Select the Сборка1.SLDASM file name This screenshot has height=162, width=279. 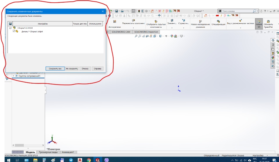tap(25, 28)
